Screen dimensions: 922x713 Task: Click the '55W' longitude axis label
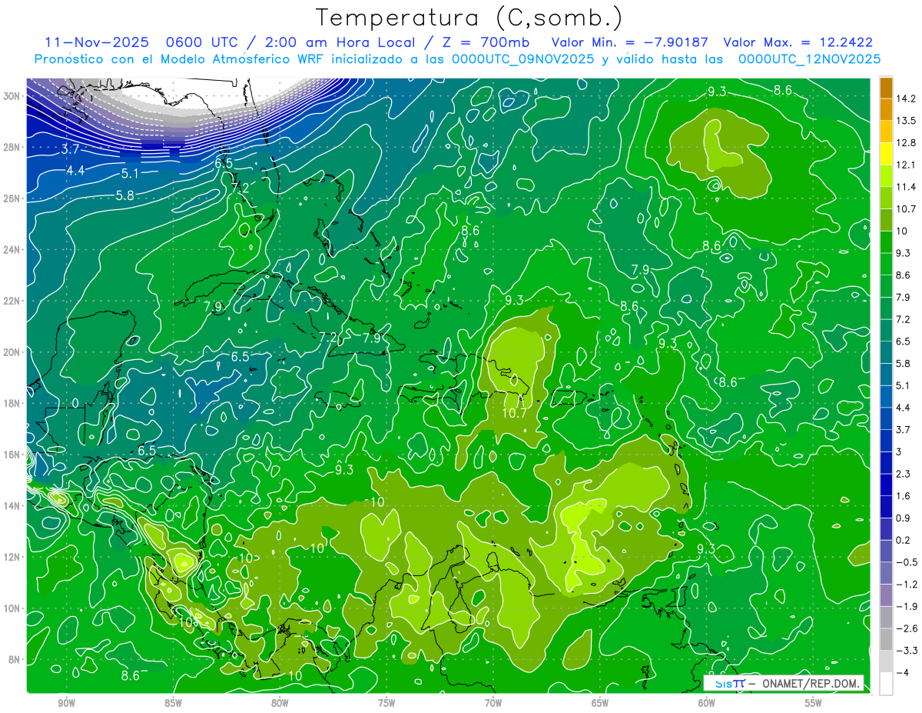[x=813, y=703]
